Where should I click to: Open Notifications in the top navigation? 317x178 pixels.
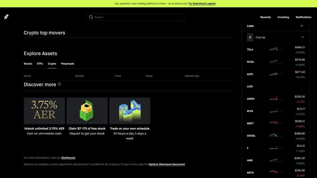point(303,17)
